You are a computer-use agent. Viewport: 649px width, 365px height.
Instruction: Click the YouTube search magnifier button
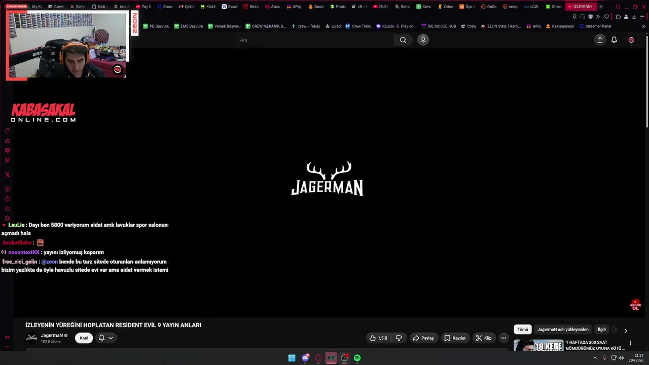(403, 40)
